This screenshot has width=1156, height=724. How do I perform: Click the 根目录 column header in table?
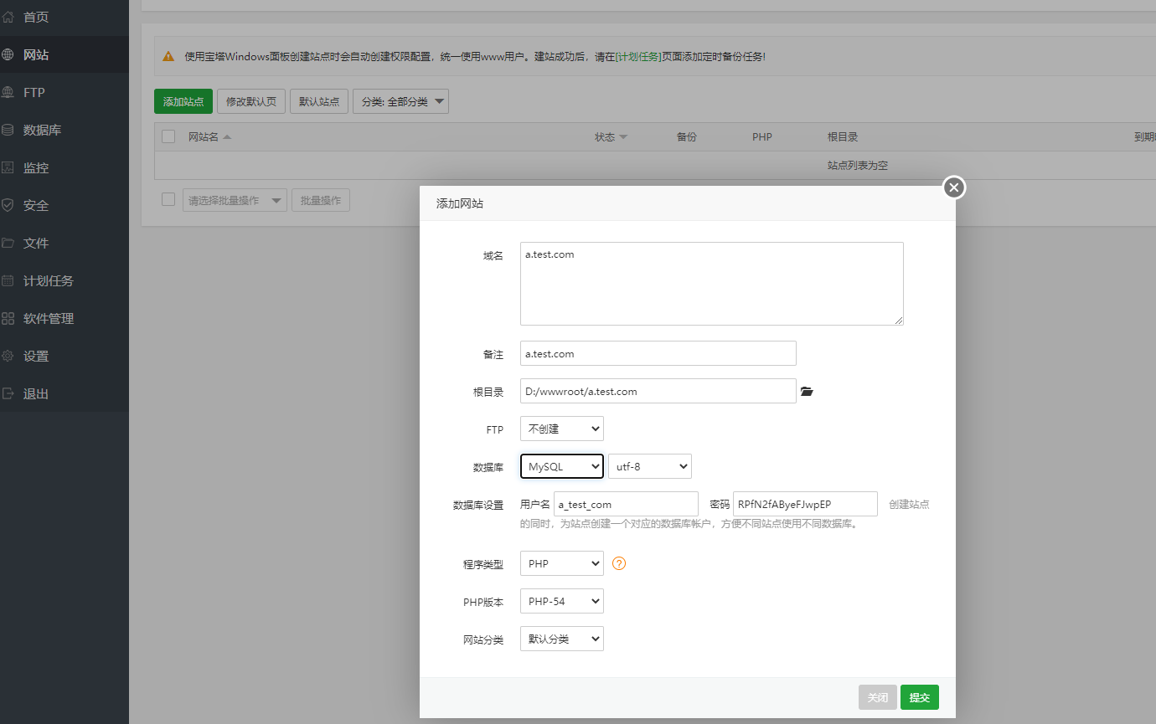tap(843, 136)
